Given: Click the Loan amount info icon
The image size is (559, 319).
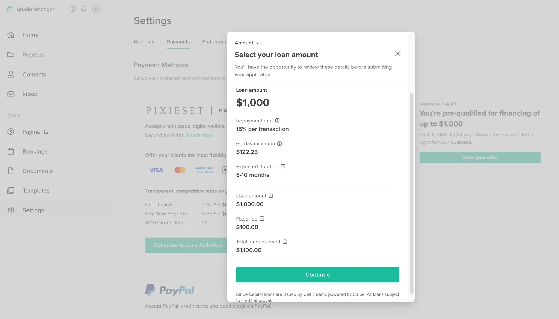Looking at the screenshot, I should pos(271,196).
